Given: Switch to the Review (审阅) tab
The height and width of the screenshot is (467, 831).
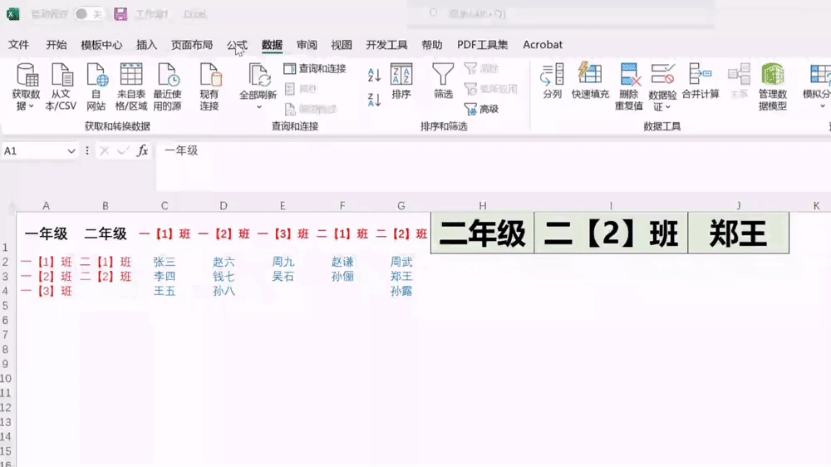Looking at the screenshot, I should pos(307,45).
